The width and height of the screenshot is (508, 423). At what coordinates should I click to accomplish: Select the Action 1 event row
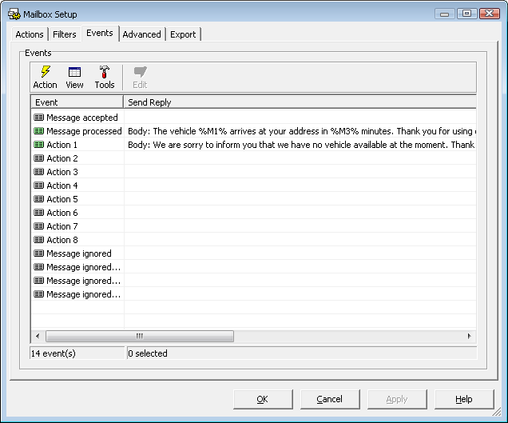(62, 145)
